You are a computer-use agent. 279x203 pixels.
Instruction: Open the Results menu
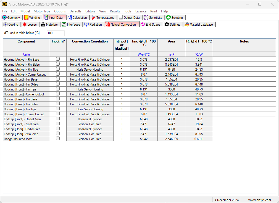coord(115,11)
